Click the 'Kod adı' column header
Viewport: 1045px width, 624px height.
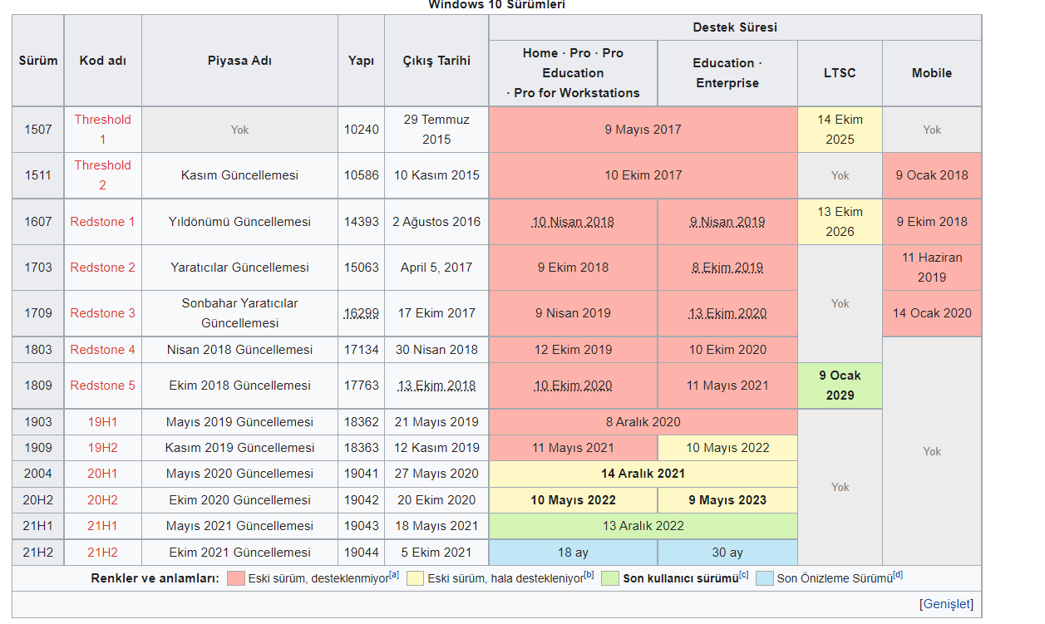103,61
